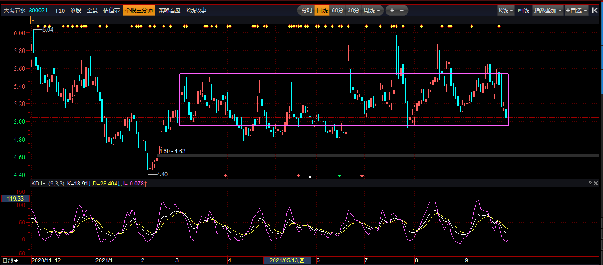Open the 估值带 tab

(111, 10)
